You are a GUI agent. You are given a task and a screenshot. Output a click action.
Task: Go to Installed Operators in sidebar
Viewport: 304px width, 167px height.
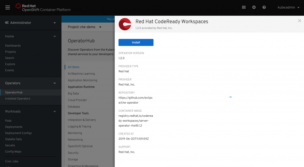point(18,99)
